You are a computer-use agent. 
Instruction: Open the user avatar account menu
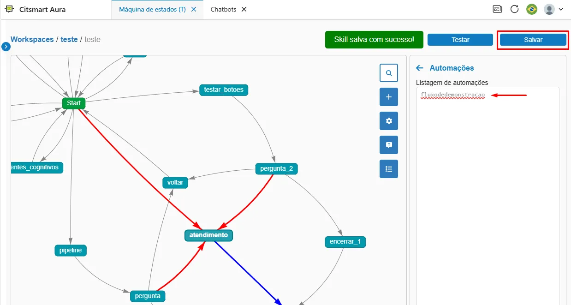click(x=553, y=9)
